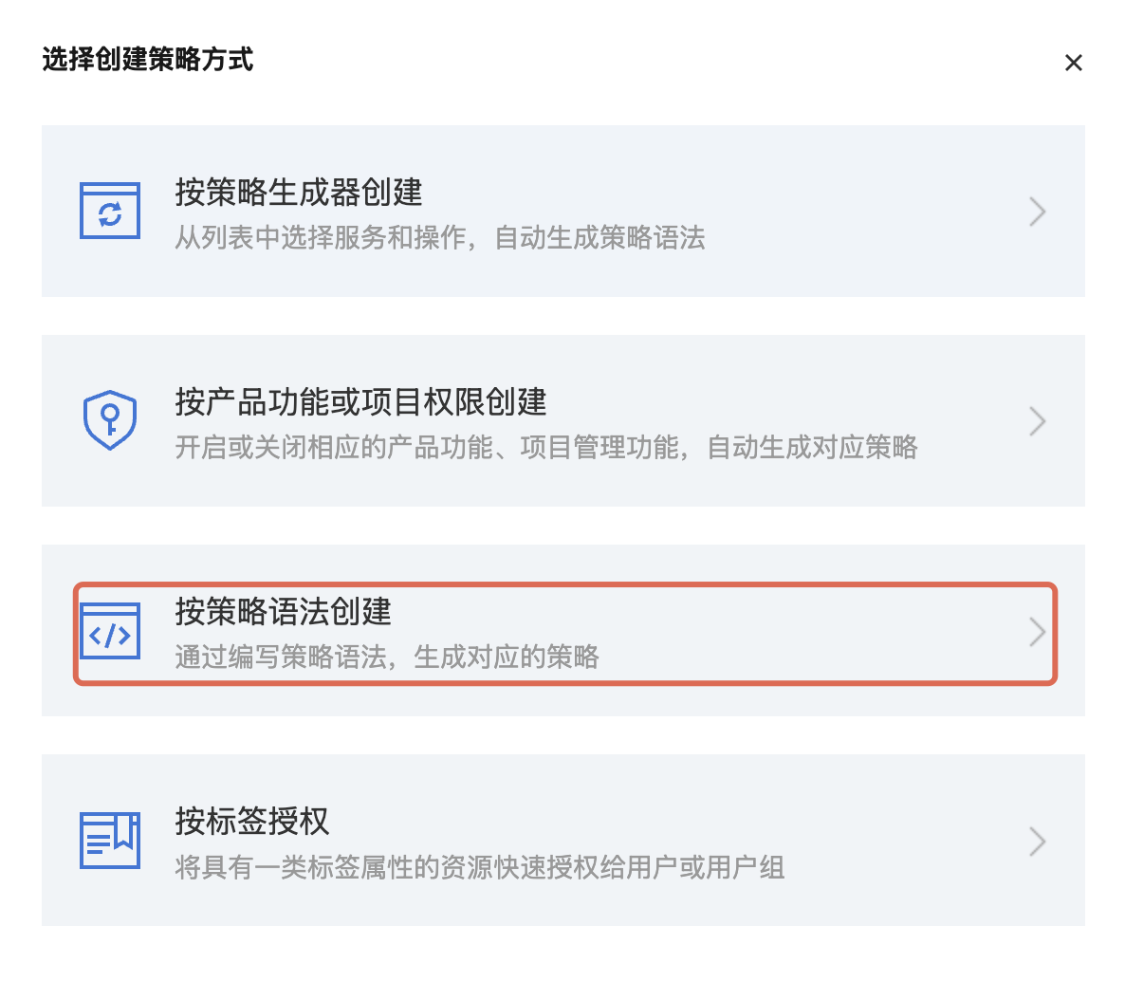This screenshot has width=1125, height=1000.
Task: Expand the 按策略生成器创建 chevron arrow
Action: point(1037,211)
